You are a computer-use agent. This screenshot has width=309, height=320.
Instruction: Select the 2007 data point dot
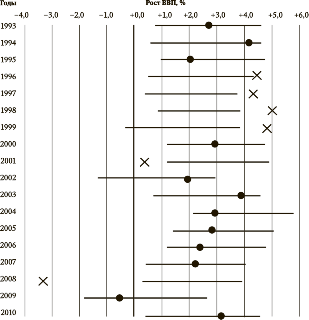click(195, 264)
